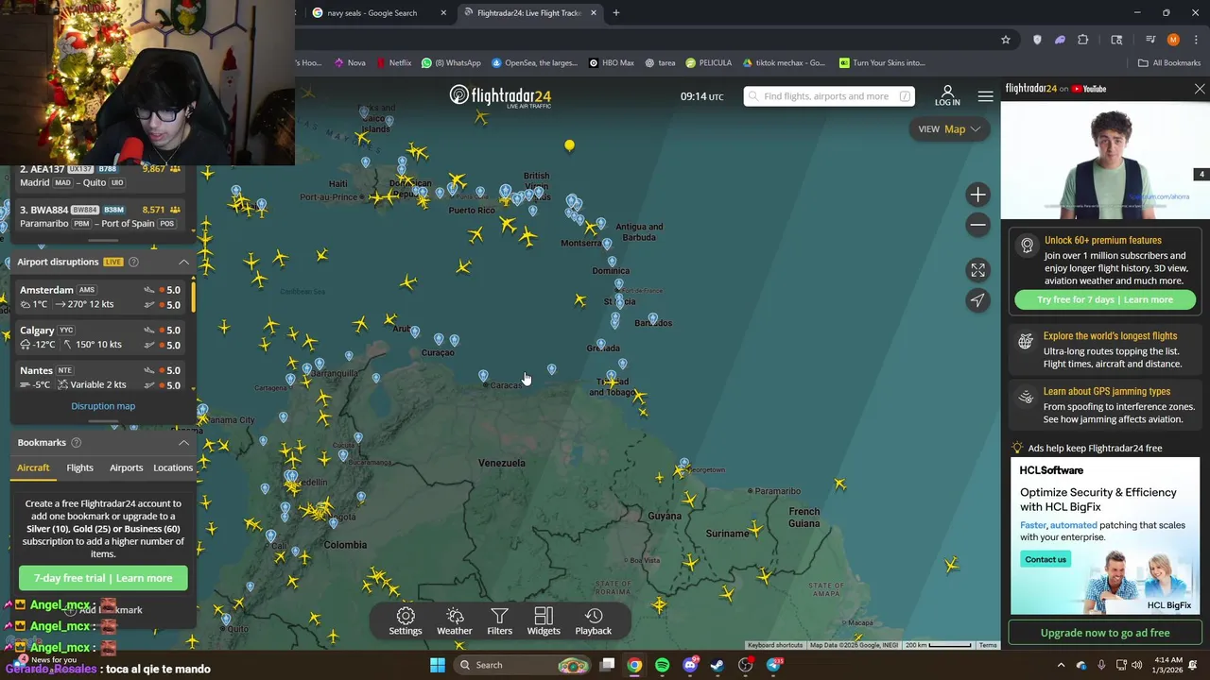The height and width of the screenshot is (680, 1210).
Task: Select the yellow location pin on map
Action: 569,145
